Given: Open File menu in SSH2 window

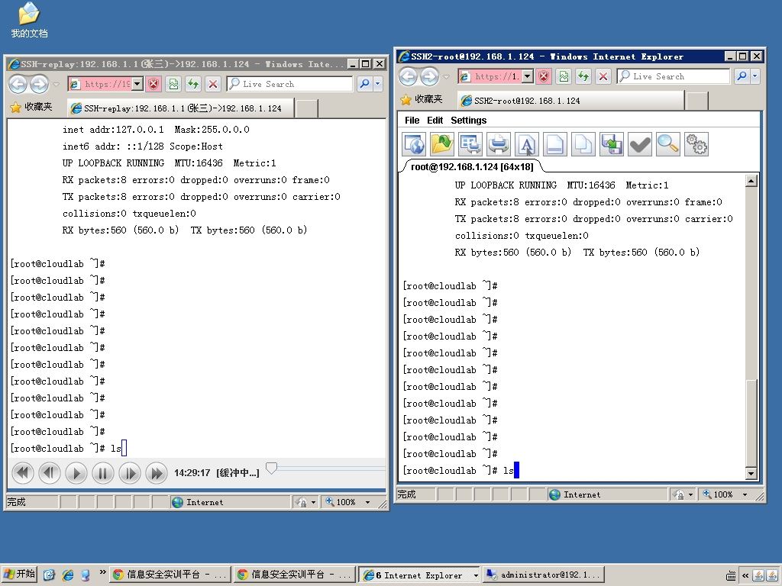Looking at the screenshot, I should [x=412, y=120].
